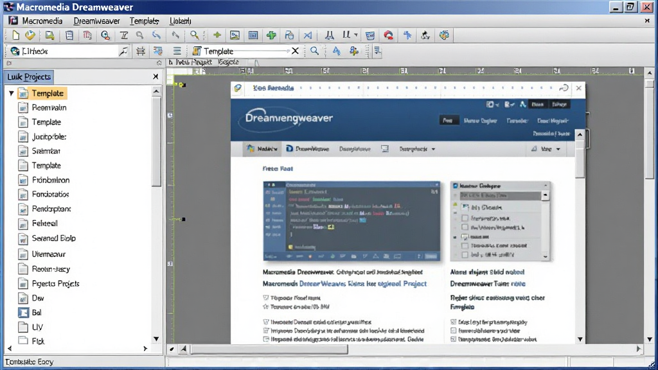Click the address input field on second toolbar

tap(69, 51)
